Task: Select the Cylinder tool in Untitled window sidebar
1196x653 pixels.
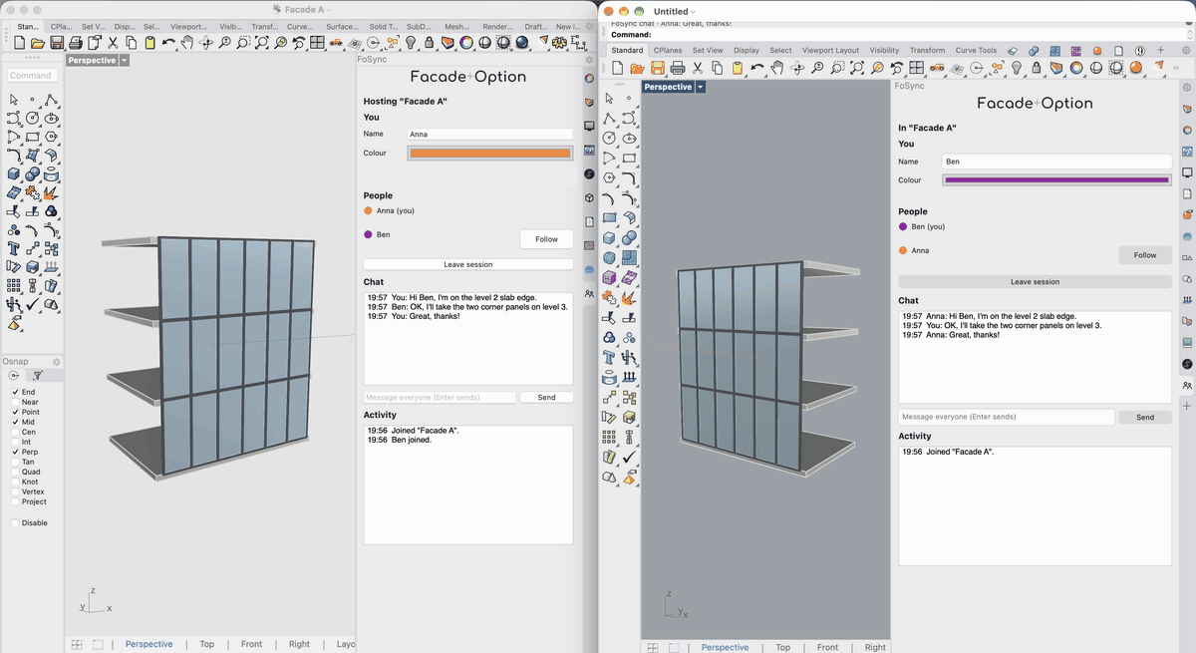Action: point(609,376)
